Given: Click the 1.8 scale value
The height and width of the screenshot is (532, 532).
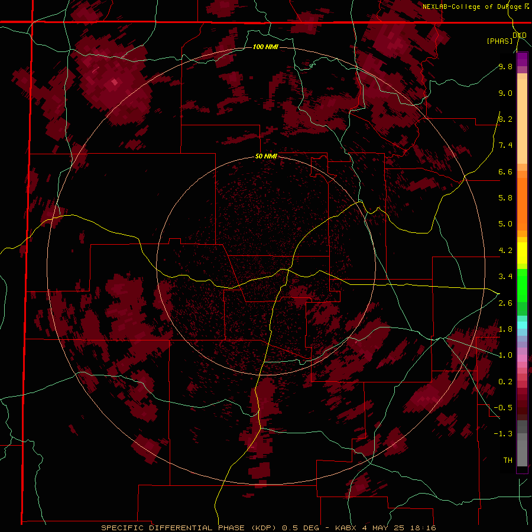Looking at the screenshot, I should tap(505, 329).
